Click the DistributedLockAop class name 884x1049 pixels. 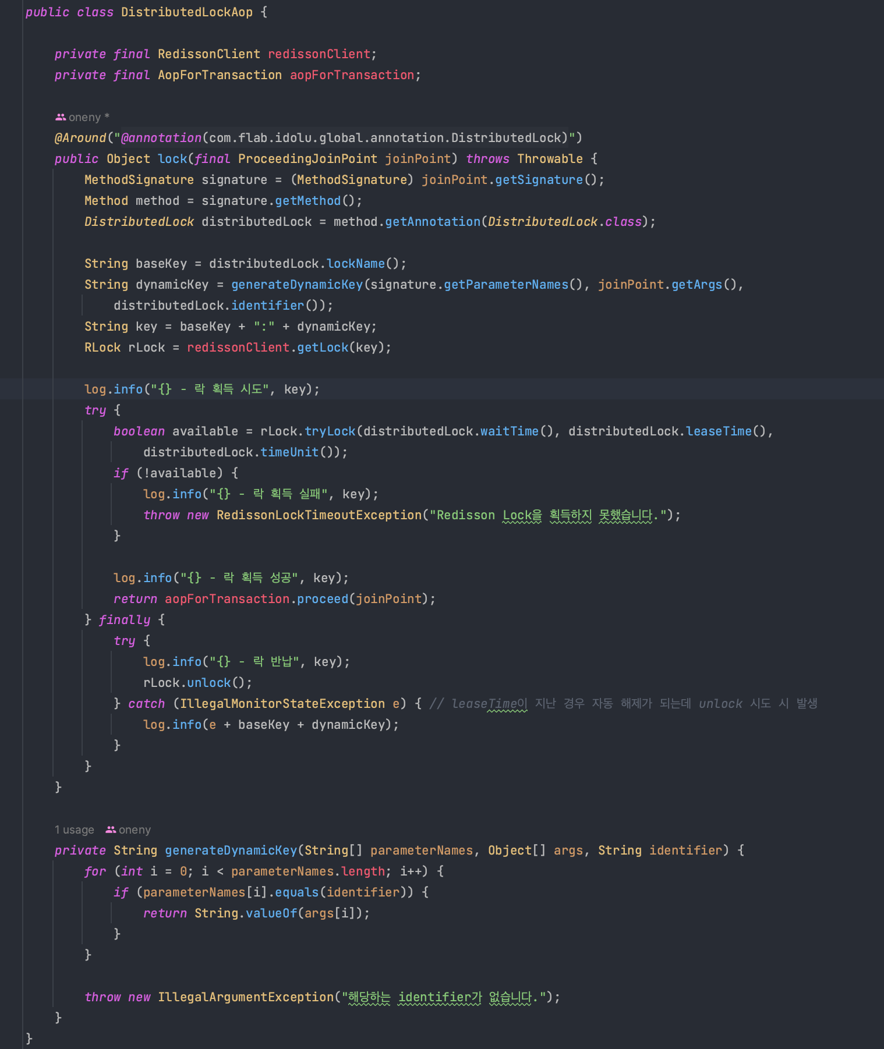pyautogui.click(x=187, y=12)
